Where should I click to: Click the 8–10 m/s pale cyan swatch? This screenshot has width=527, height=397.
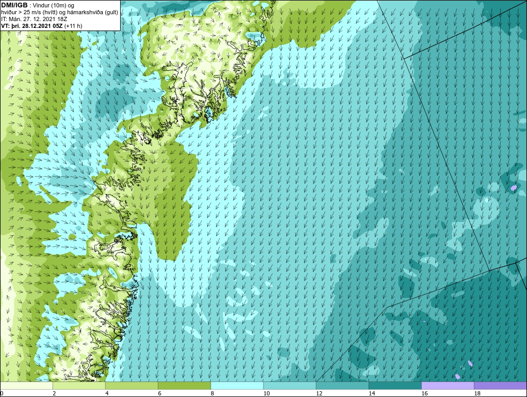[237, 385]
